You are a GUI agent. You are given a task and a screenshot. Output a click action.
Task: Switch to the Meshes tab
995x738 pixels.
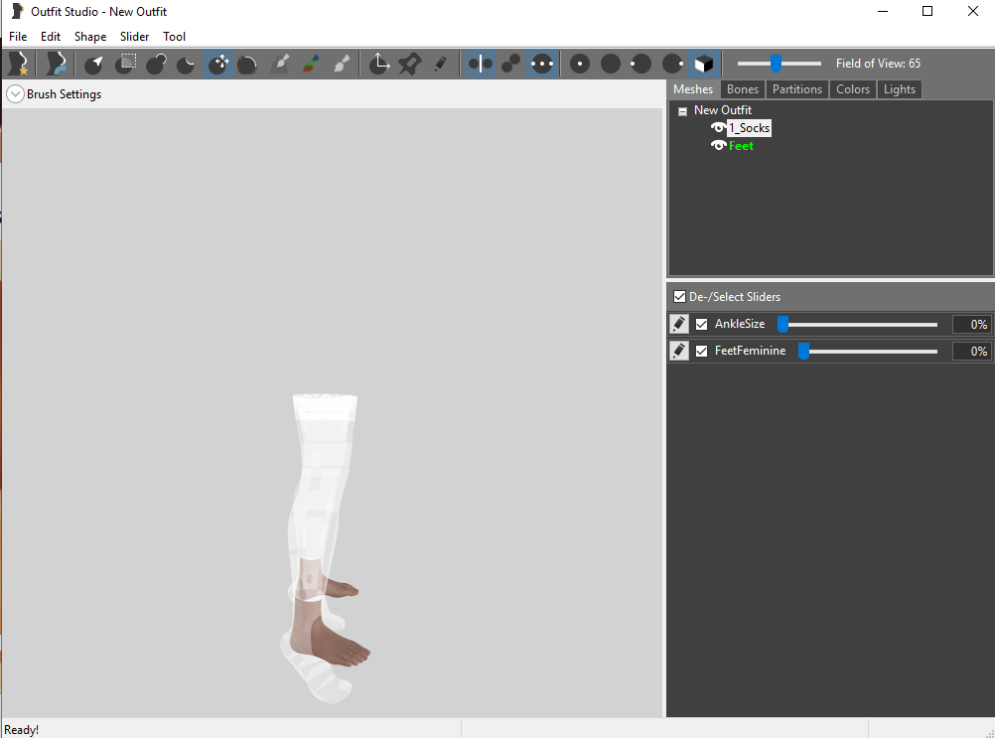click(x=693, y=89)
